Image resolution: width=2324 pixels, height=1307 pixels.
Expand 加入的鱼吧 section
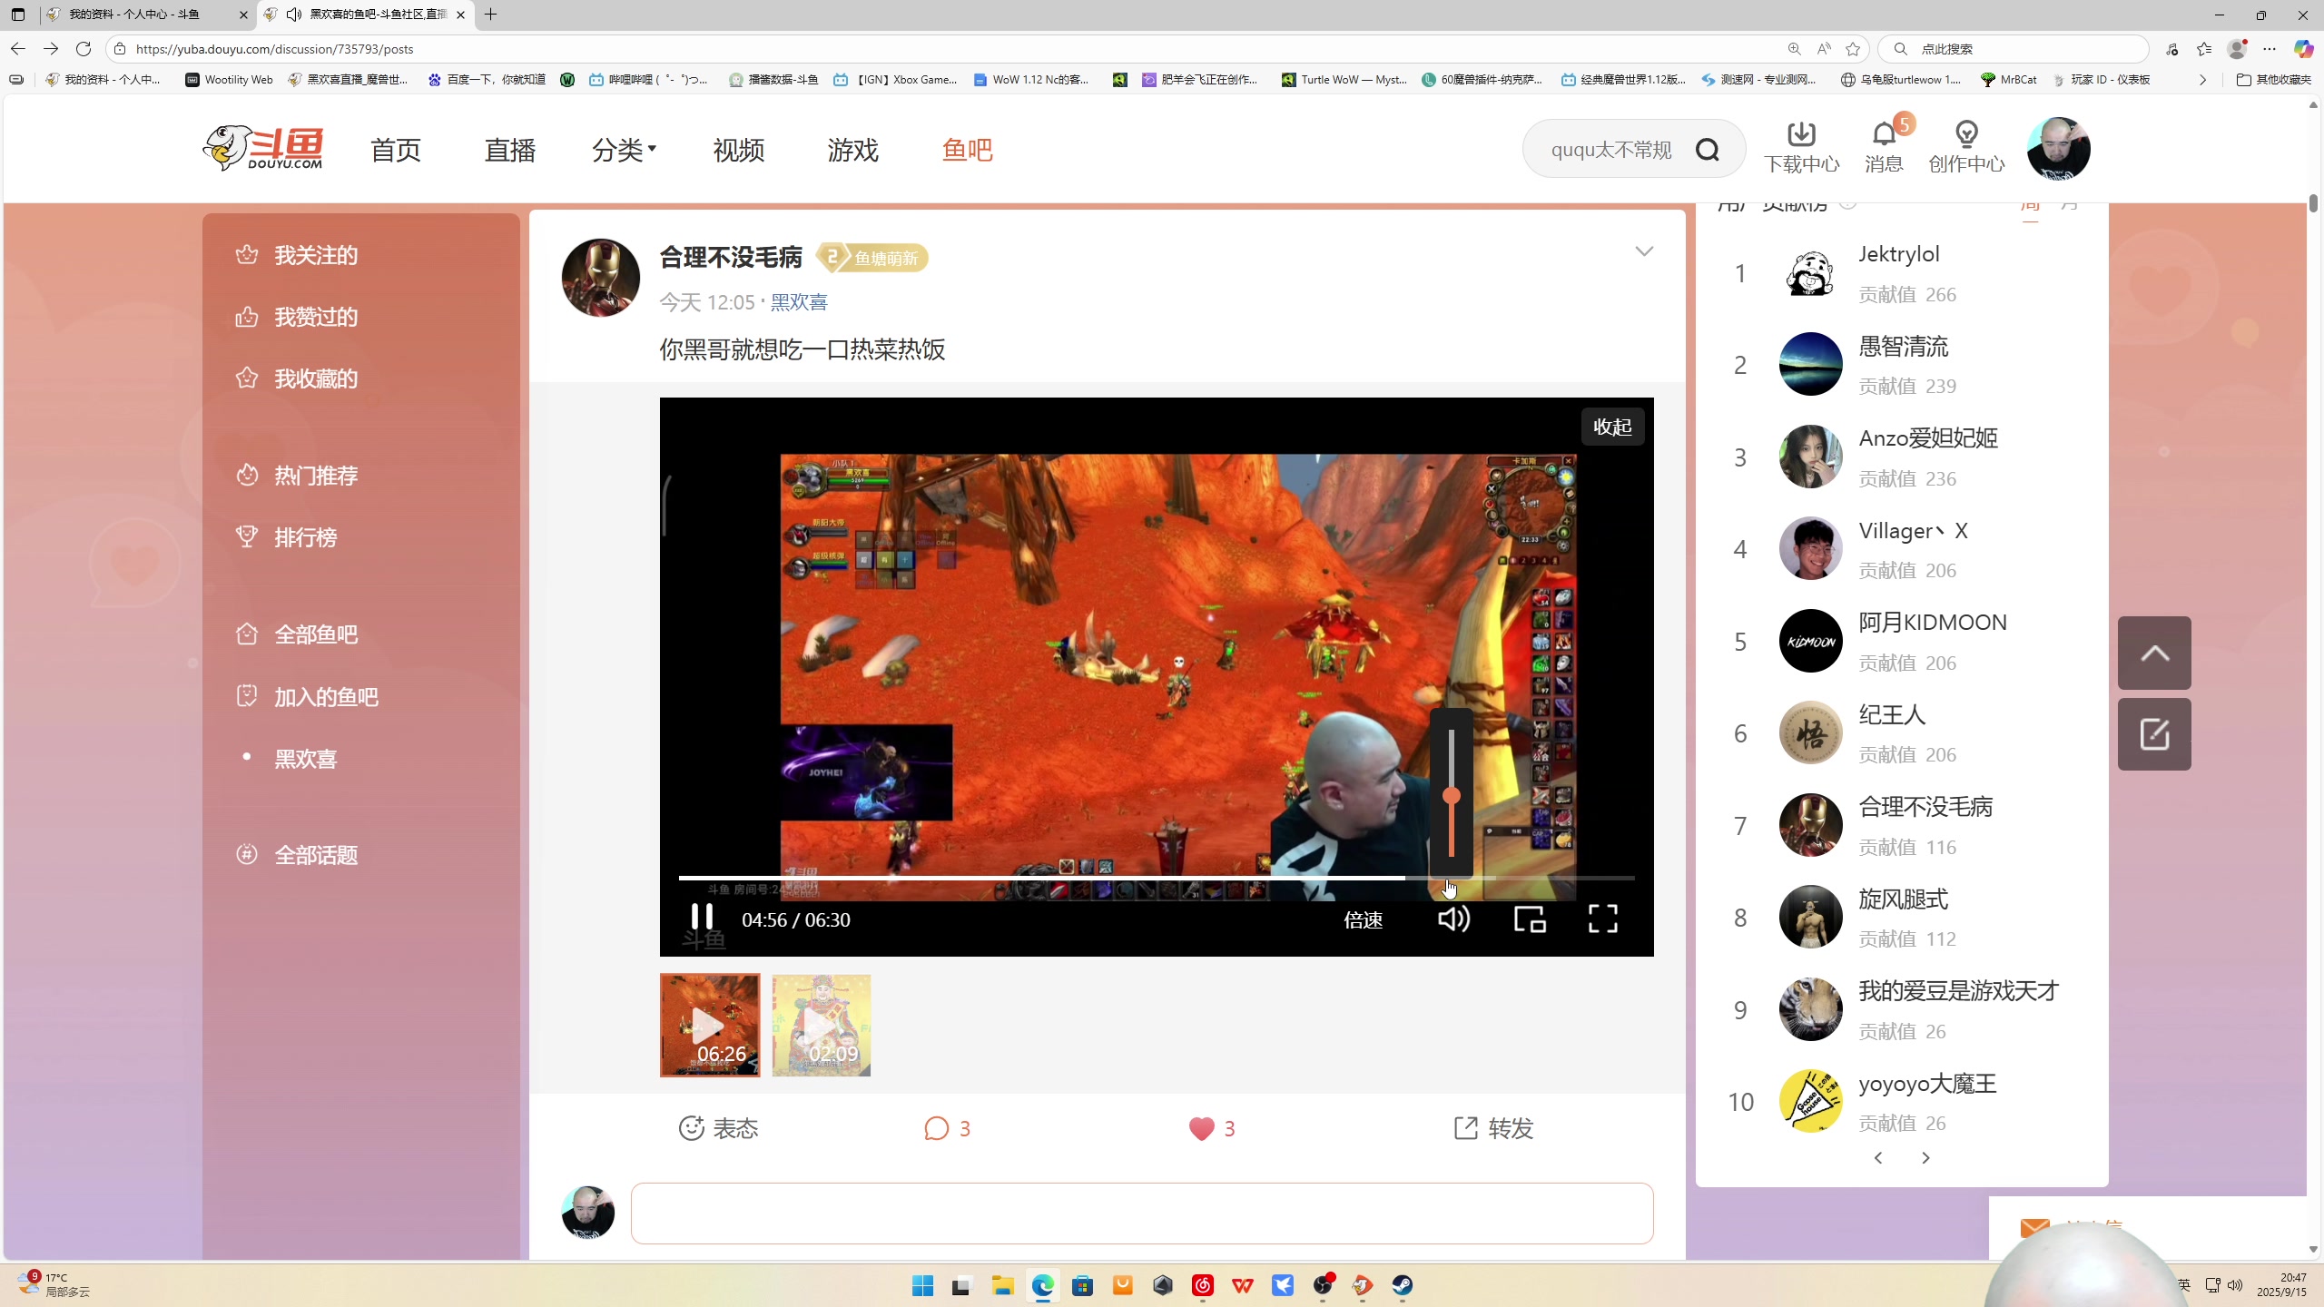click(326, 697)
